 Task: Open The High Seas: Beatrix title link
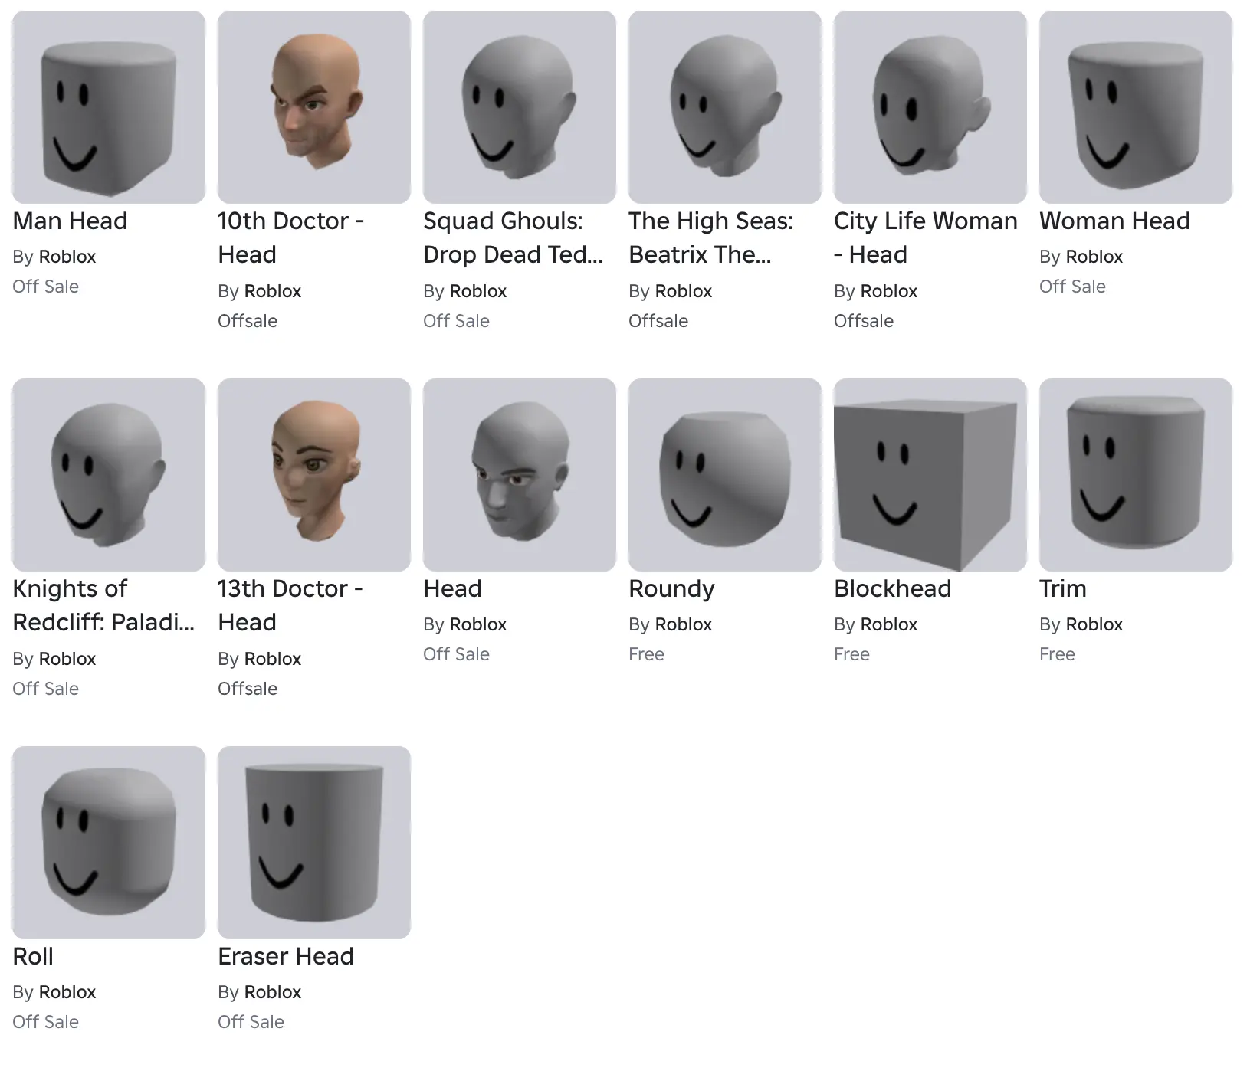pos(710,237)
